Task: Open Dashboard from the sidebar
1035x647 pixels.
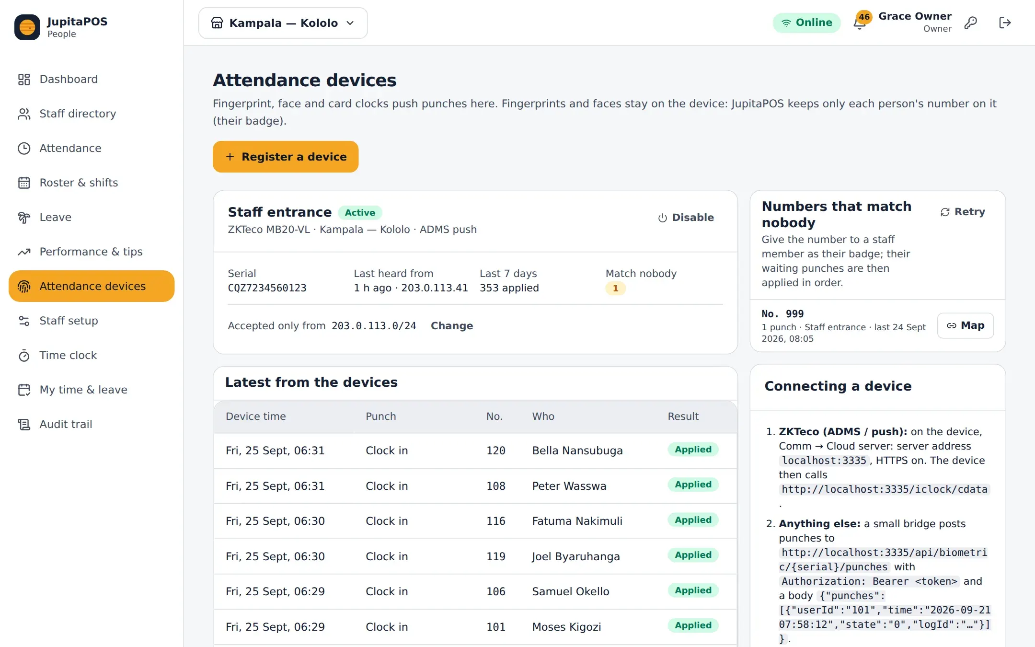Action: tap(92, 79)
